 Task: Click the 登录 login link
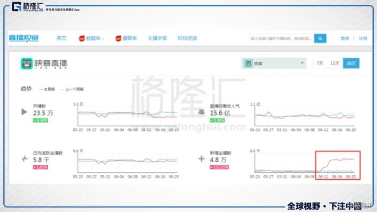click(345, 39)
